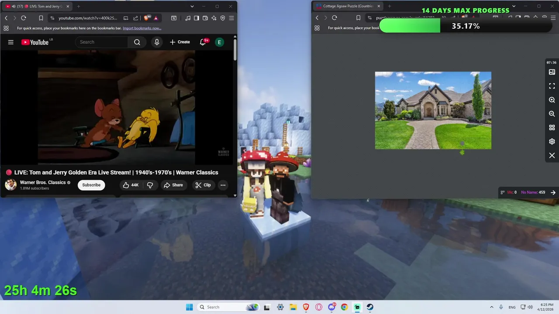Toggle puzzle fullscreen mode
Screen dimensions: 559x314
point(552,86)
